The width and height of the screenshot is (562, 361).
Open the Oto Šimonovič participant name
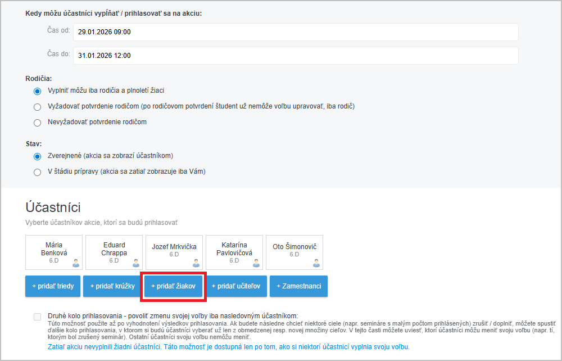[294, 247]
